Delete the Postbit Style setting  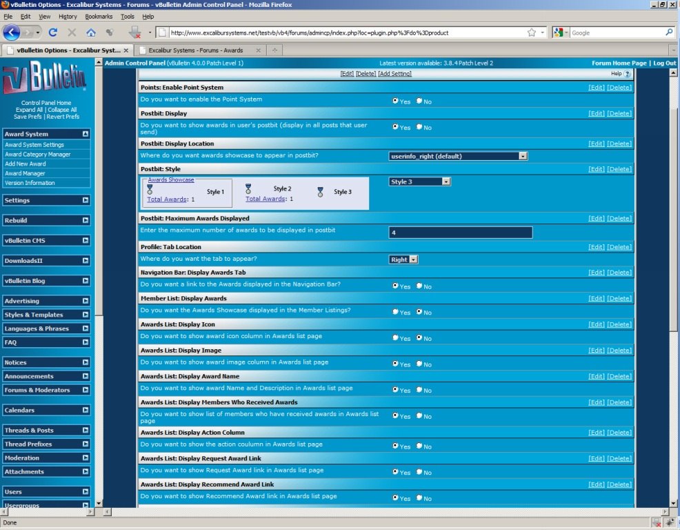pyautogui.click(x=619, y=169)
